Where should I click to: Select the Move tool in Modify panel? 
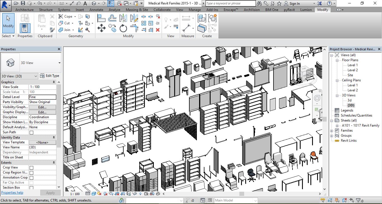(101, 28)
